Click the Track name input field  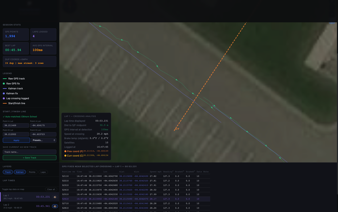point(30,152)
